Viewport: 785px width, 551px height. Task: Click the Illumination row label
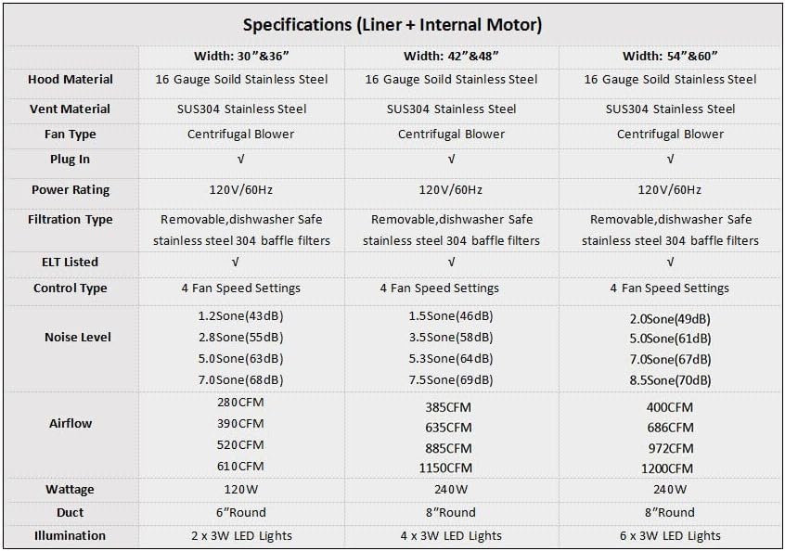point(71,535)
